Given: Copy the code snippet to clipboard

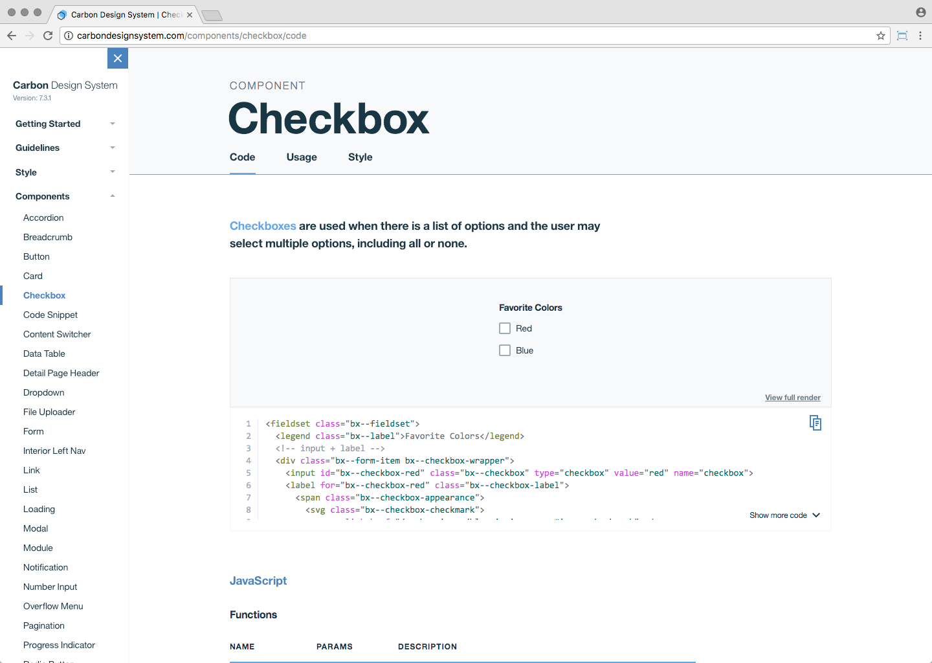Looking at the screenshot, I should click(815, 423).
